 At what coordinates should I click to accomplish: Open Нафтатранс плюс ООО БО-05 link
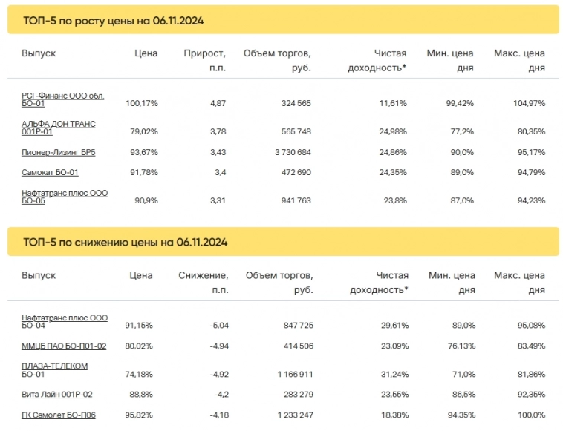point(65,197)
